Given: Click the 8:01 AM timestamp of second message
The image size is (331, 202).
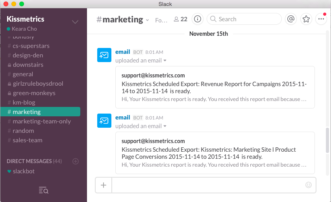Looking at the screenshot, I should tap(154, 118).
